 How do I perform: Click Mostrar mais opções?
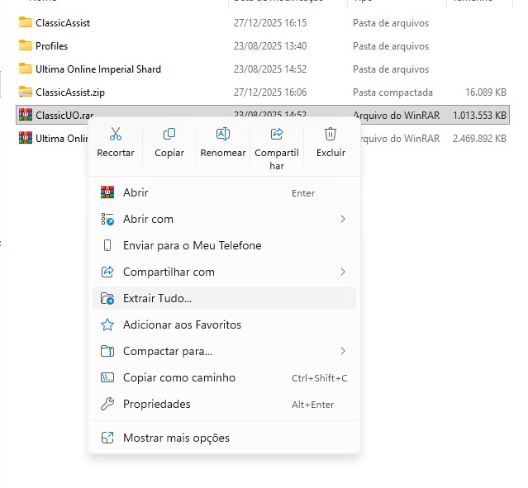click(x=176, y=438)
